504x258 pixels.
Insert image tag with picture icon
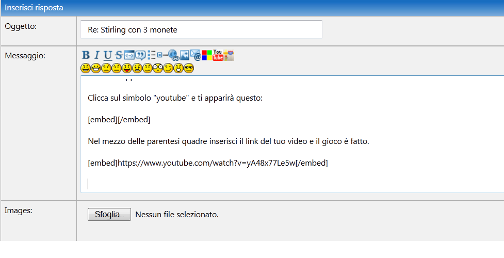click(185, 55)
